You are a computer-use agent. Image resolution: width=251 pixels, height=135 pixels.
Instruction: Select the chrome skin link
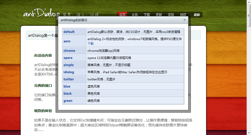point(69,51)
